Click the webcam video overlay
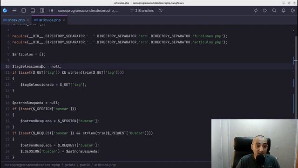Viewport: 298px width, 168px height. click(x=255, y=144)
